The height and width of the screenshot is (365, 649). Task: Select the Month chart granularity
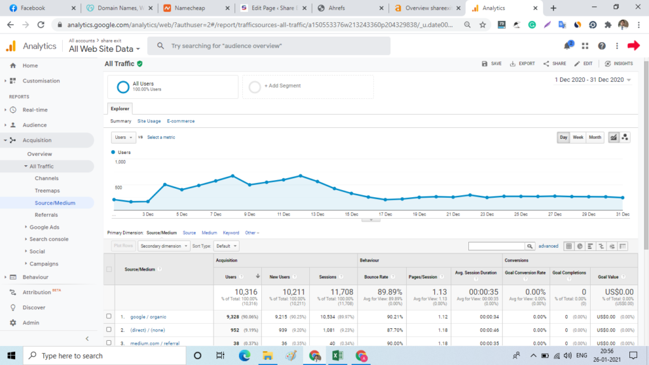pos(594,138)
